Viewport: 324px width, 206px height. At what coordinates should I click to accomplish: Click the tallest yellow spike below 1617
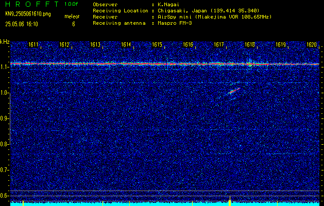click(230, 201)
